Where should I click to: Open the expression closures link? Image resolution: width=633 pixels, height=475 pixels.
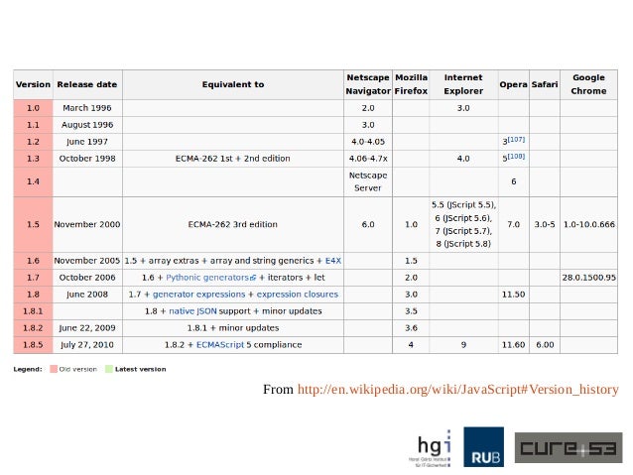click(x=297, y=295)
